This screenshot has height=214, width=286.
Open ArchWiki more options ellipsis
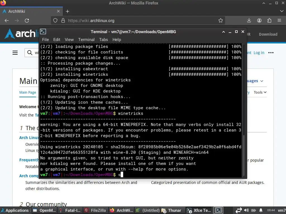pos(271,53)
